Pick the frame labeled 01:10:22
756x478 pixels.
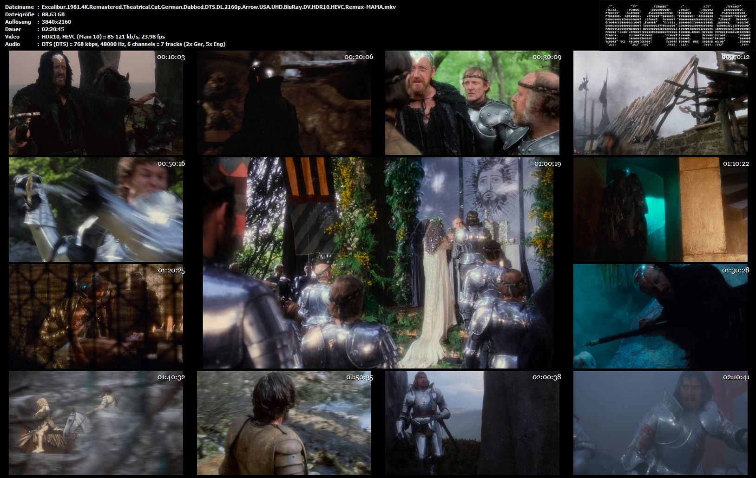(661, 209)
